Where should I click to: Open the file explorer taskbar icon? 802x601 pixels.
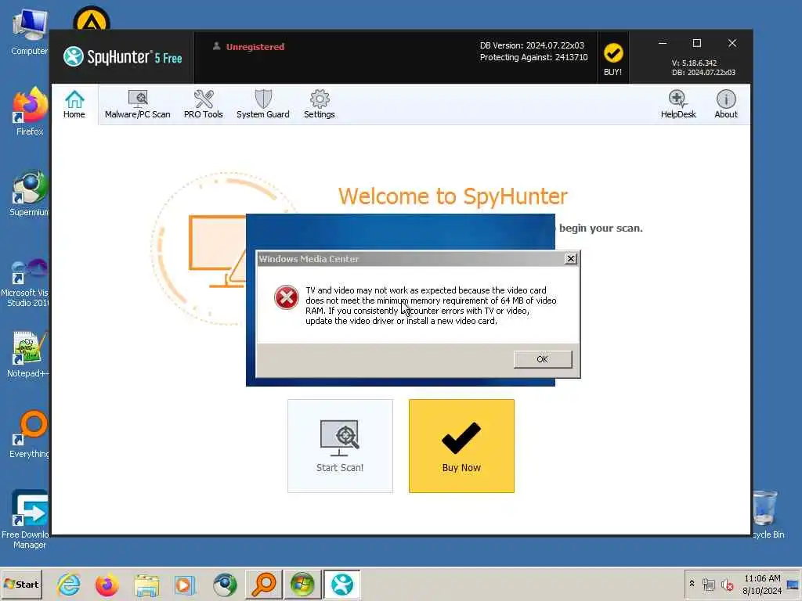tap(146, 585)
